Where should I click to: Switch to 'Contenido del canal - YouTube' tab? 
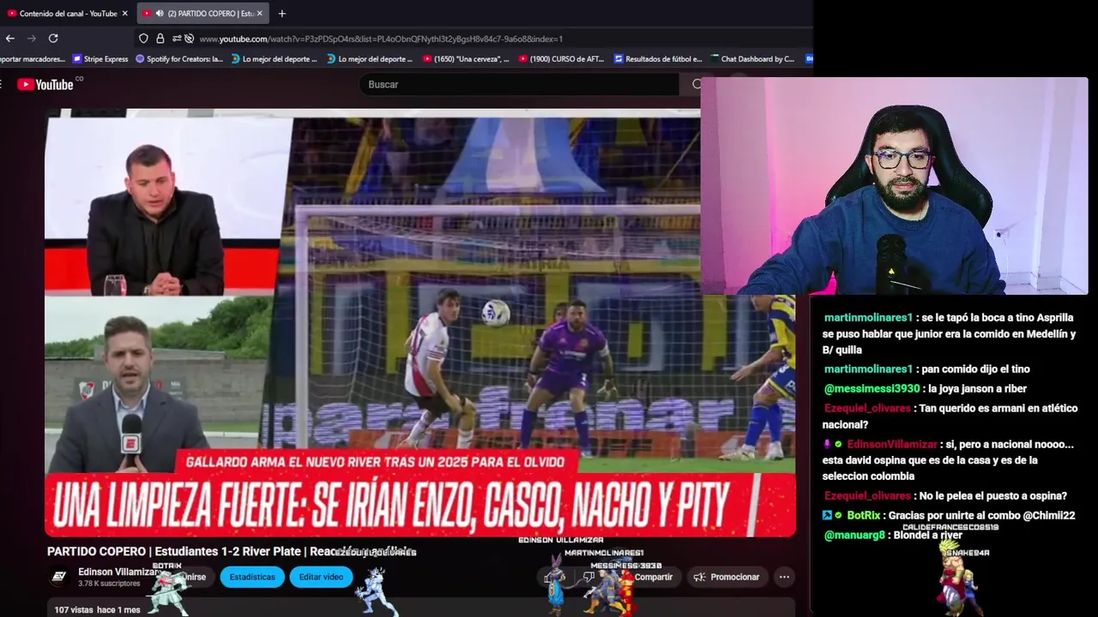pyautogui.click(x=67, y=14)
